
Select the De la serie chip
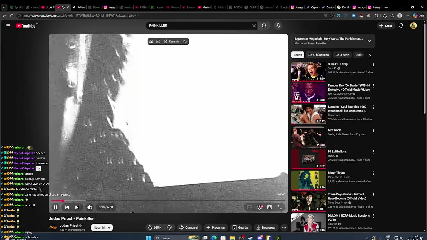[342, 55]
